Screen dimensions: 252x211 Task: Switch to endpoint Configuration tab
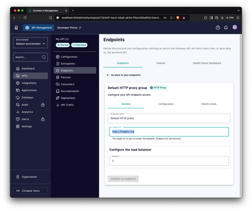[x=166, y=104]
